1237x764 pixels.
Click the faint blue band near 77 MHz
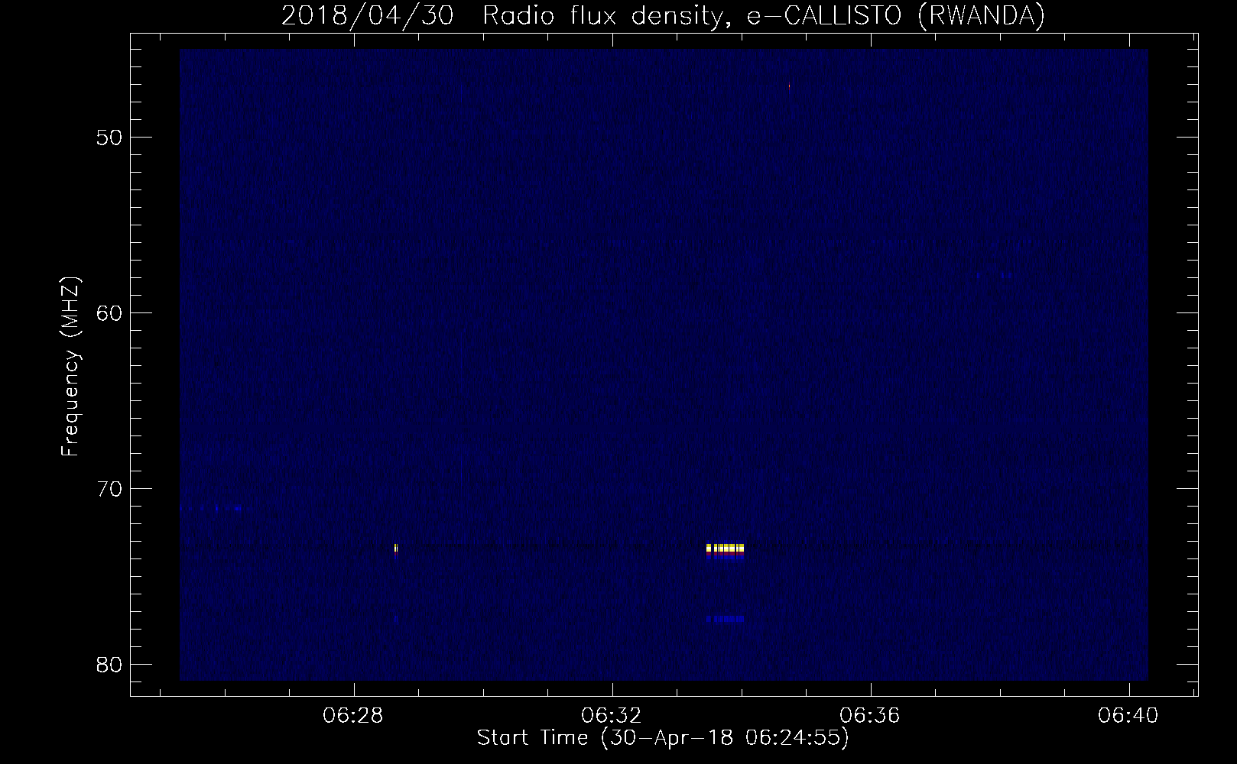coord(725,619)
